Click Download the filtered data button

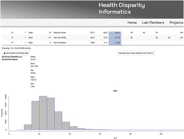point(16,53)
